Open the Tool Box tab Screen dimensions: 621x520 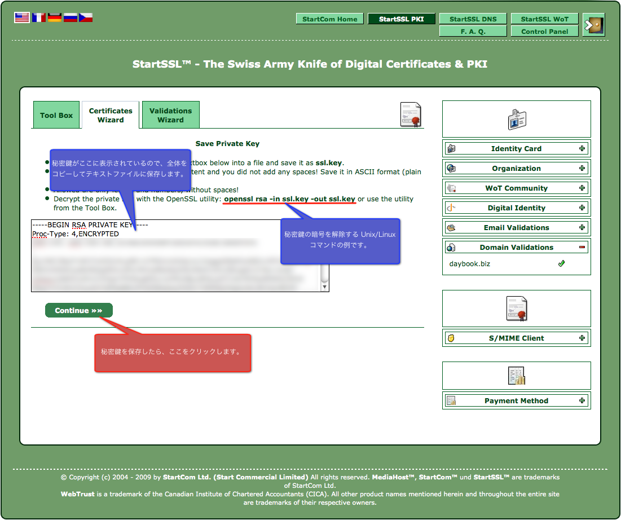coord(56,115)
